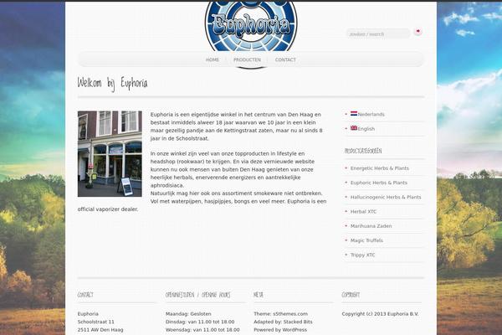502x335 pixels.
Task: Click the footer Contact heading
Action: coord(85,295)
